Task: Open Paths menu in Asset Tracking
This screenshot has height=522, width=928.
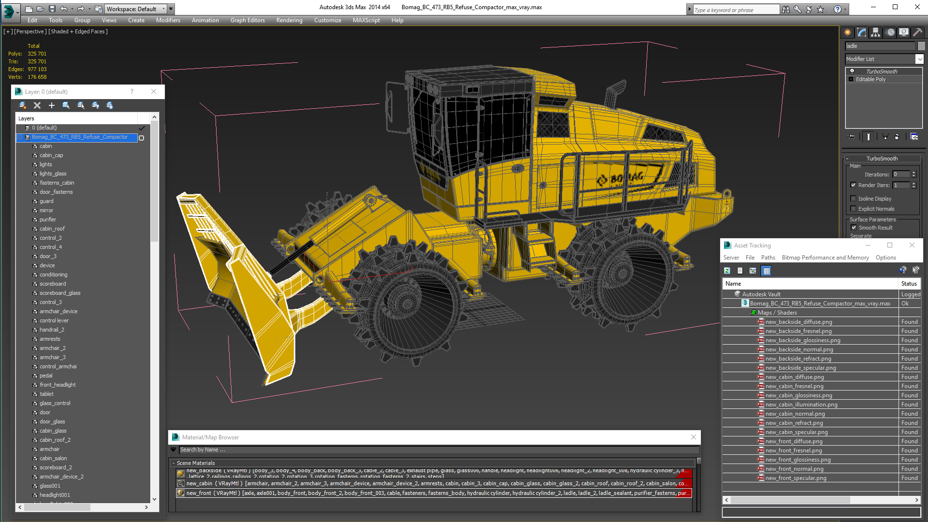Action: pyautogui.click(x=768, y=258)
